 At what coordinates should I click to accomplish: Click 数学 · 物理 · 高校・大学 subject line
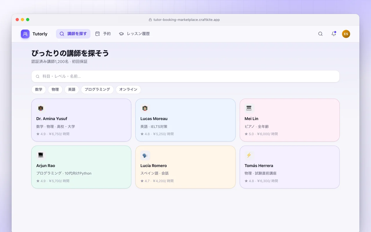[56, 126]
